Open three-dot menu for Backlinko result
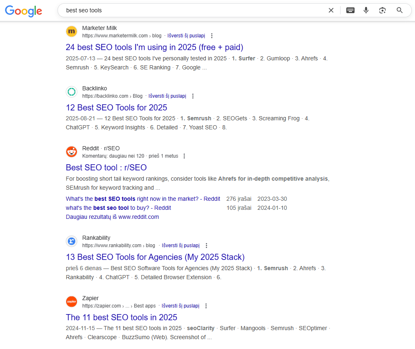The width and height of the screenshot is (415, 349). [192, 96]
